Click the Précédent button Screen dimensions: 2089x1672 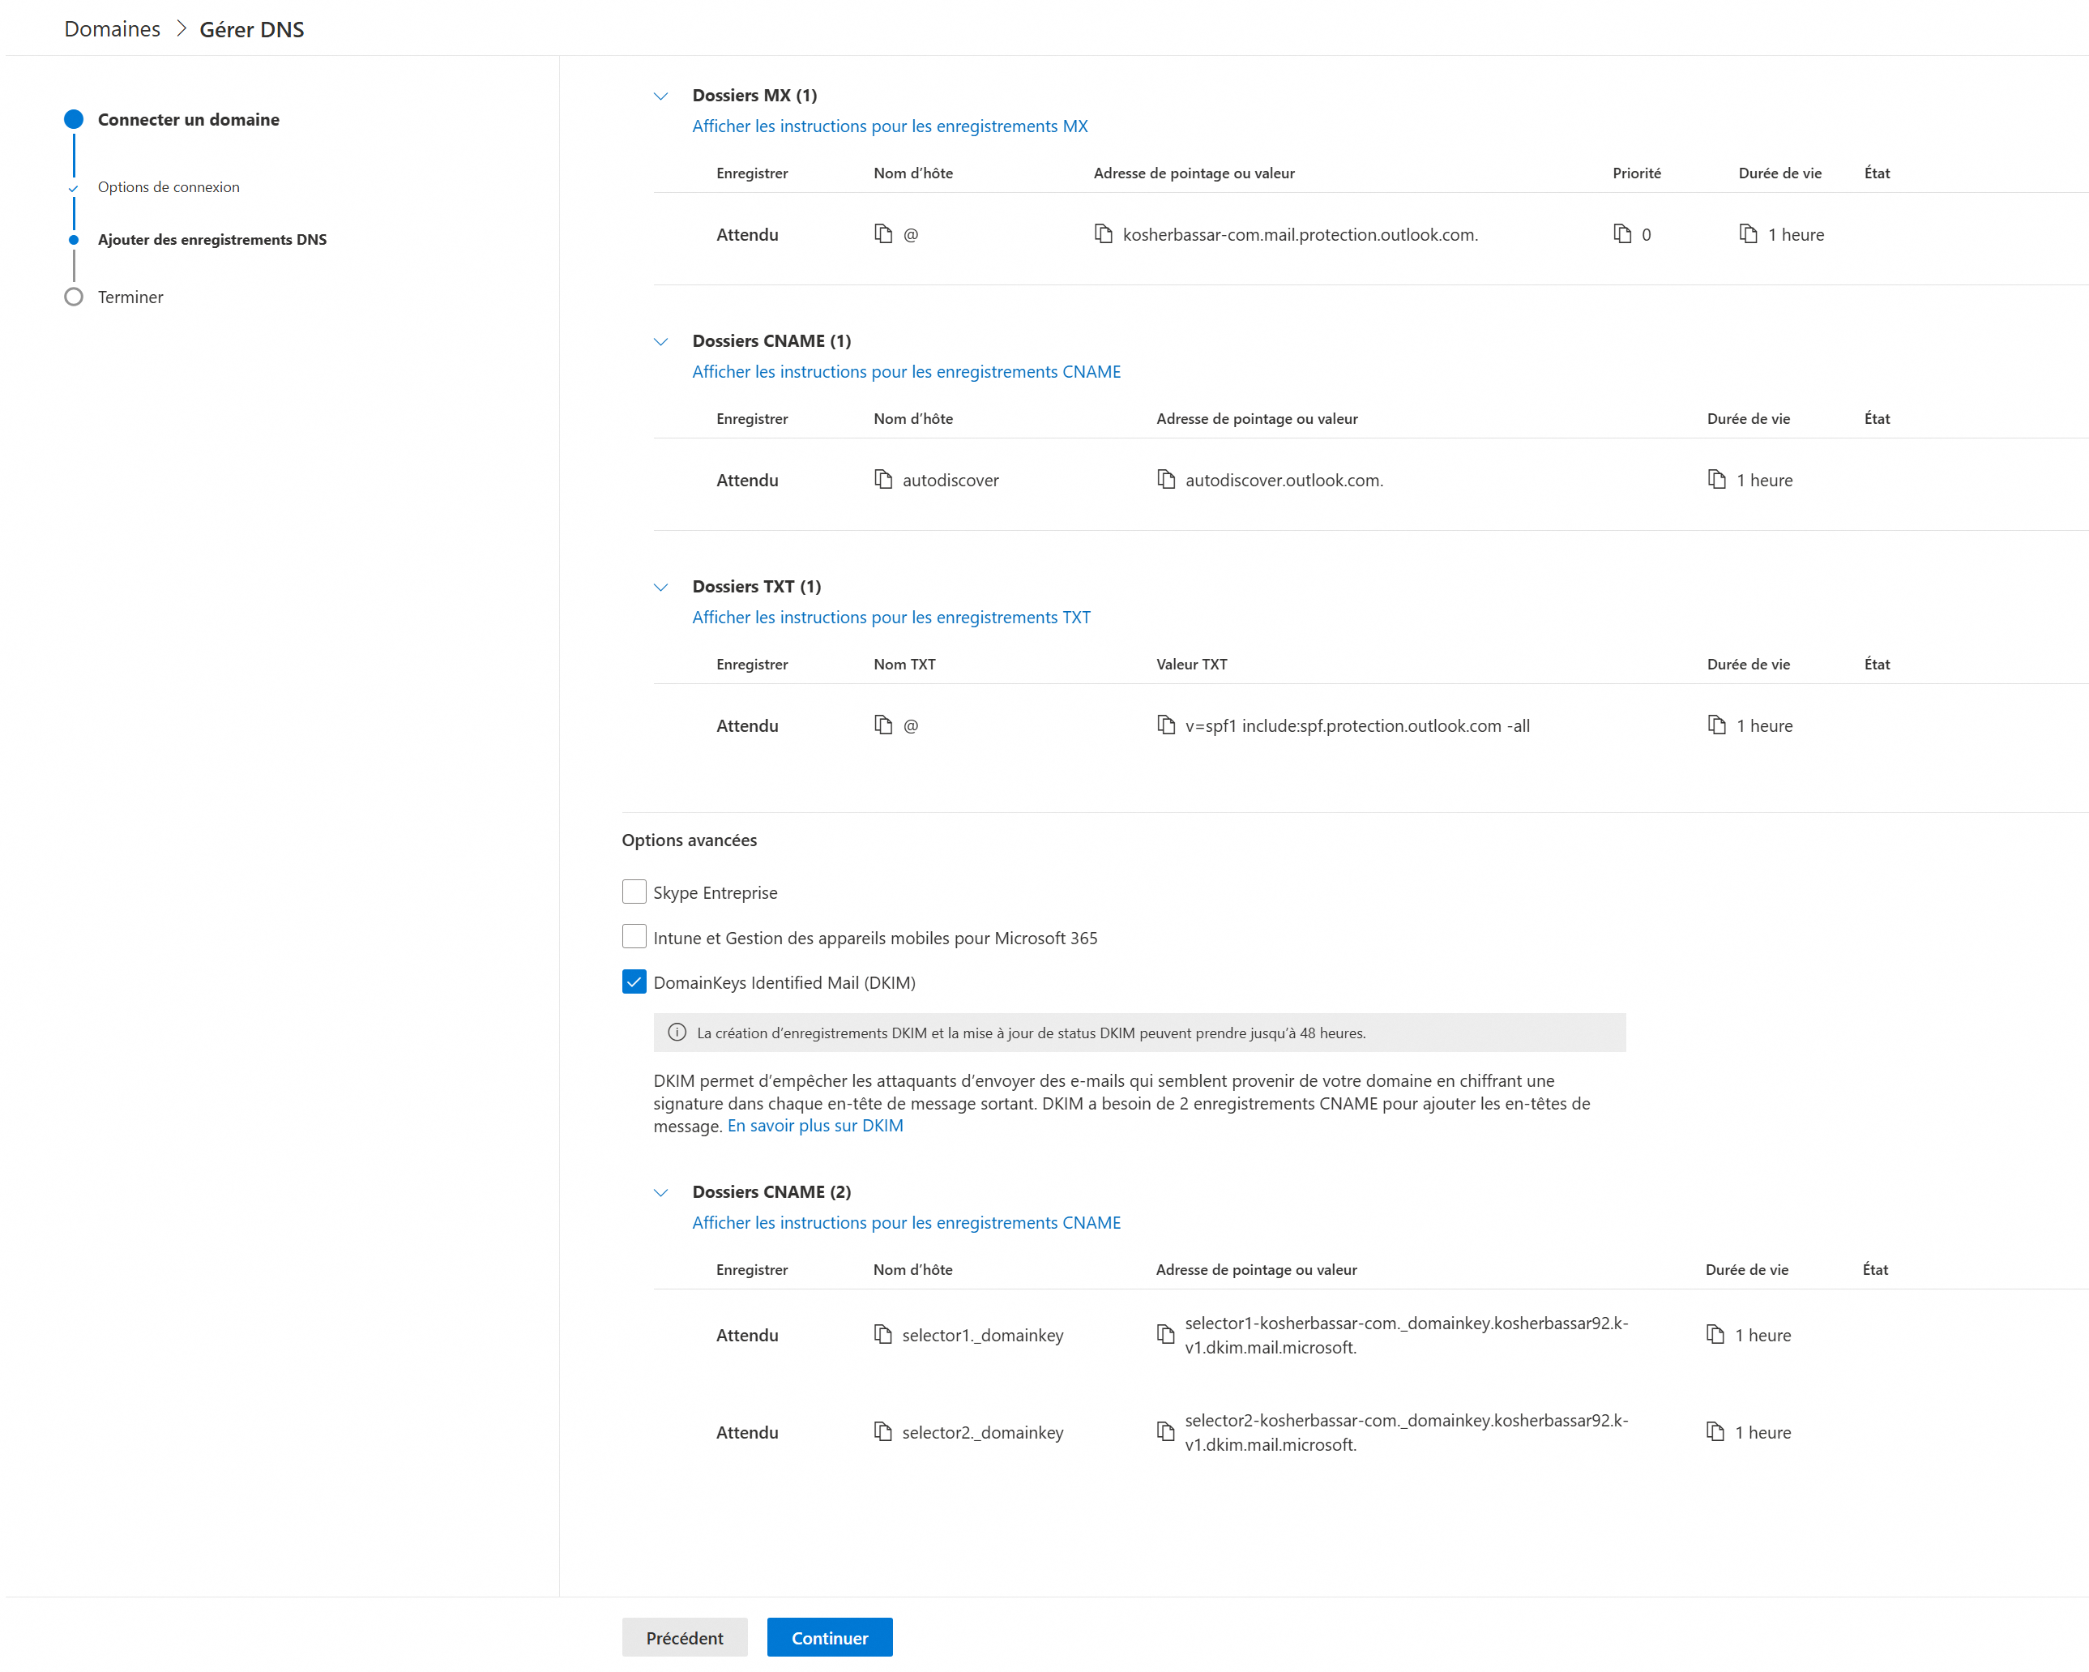[x=684, y=1637]
